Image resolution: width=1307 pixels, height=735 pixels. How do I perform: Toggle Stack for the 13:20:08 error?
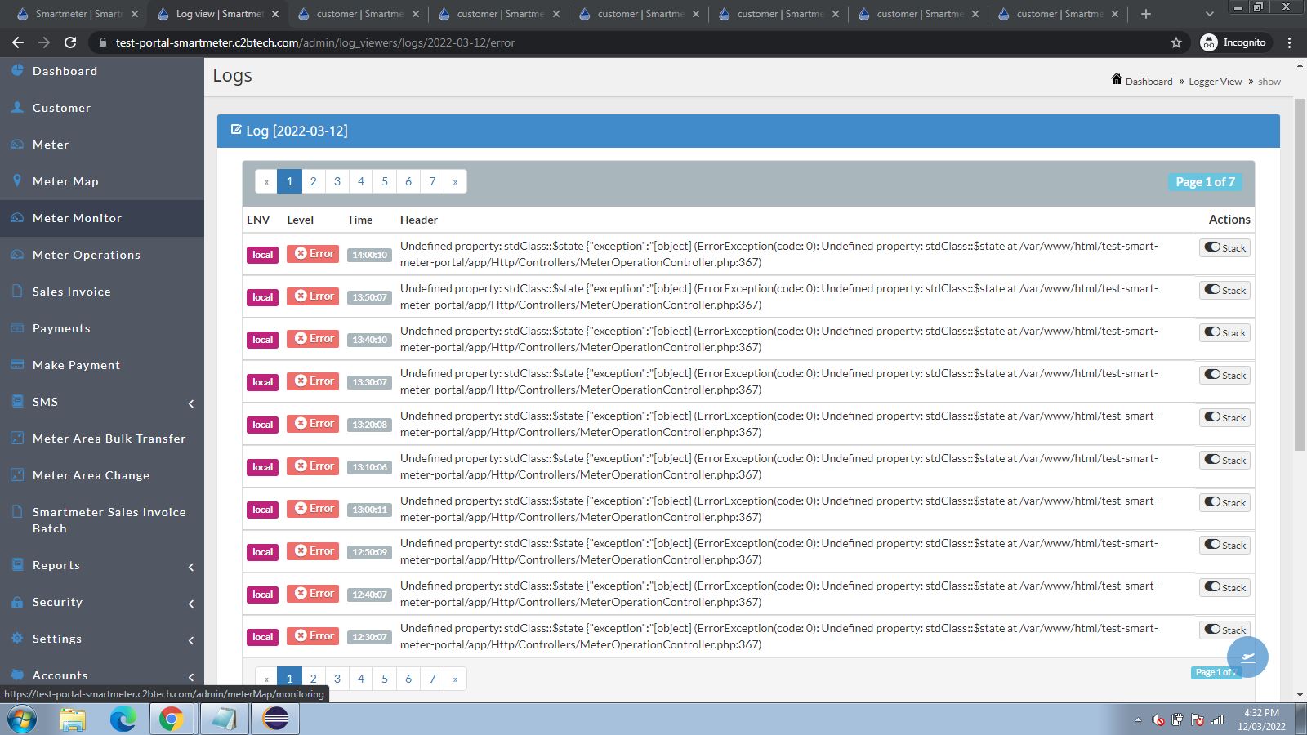pos(1224,417)
